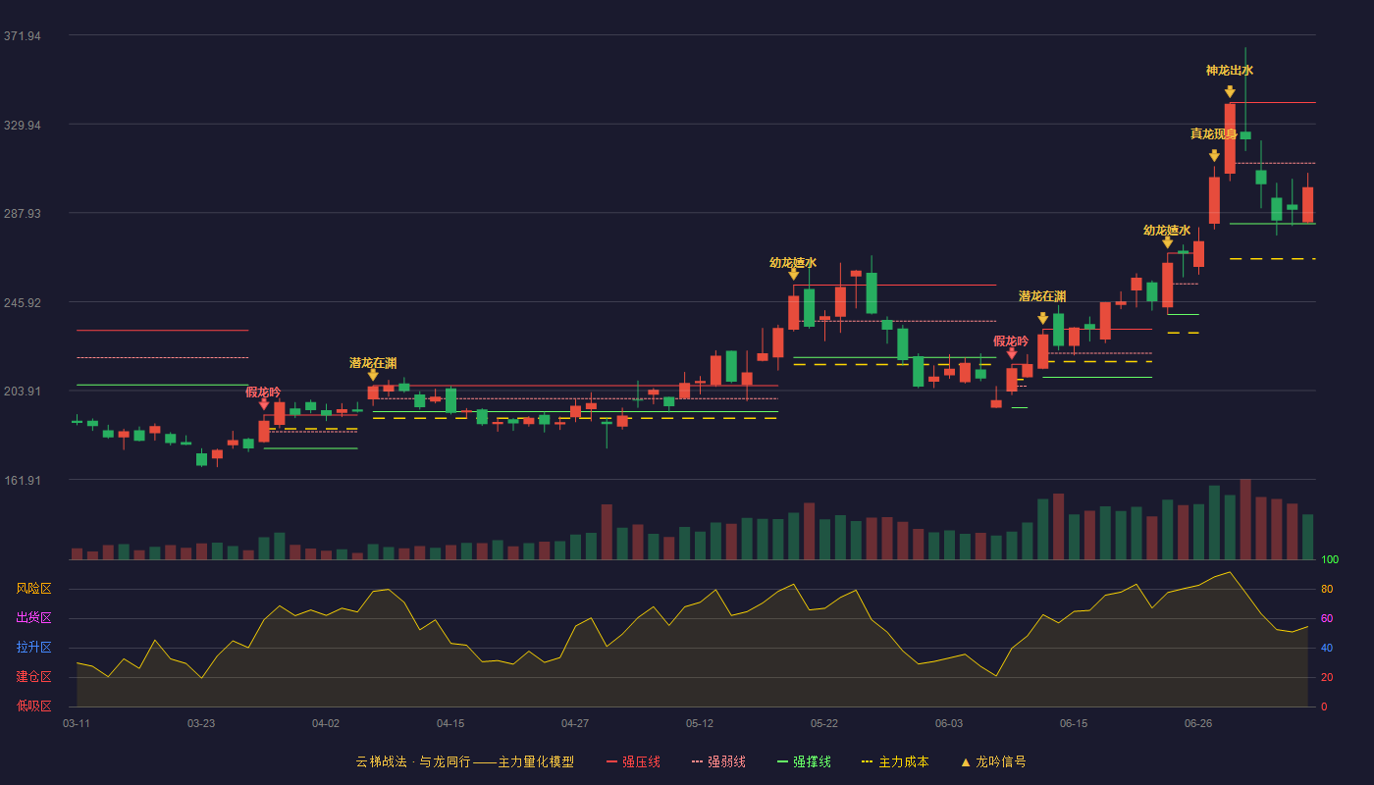This screenshot has width=1374, height=785.
Task: Toggle the 云梯战法 · 与龙同行 主力量化模型 legend entry
Action: [465, 761]
